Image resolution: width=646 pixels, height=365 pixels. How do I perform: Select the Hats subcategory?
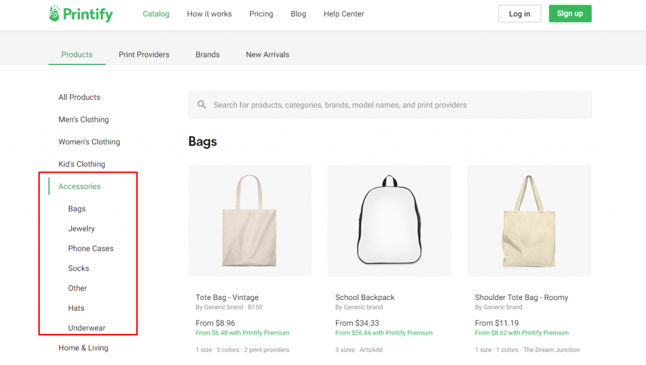pos(76,308)
